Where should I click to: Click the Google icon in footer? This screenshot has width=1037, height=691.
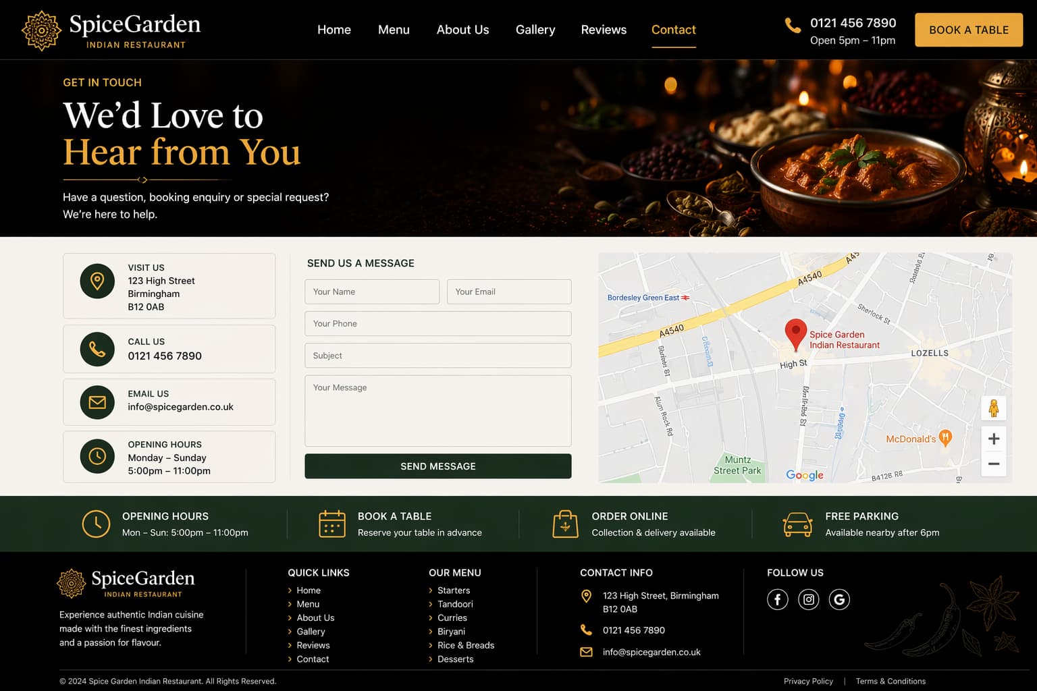(x=839, y=599)
